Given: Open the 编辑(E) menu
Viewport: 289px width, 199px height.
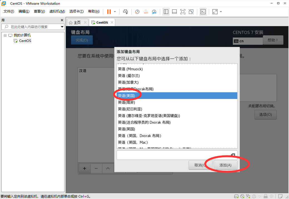Looking at the screenshot, I should [24, 11].
